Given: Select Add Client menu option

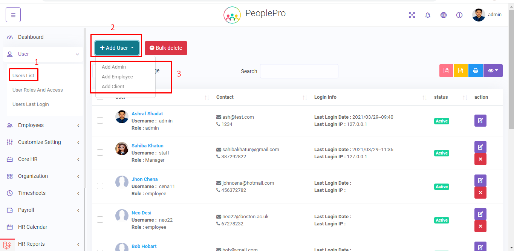Looking at the screenshot, I should coord(113,86).
